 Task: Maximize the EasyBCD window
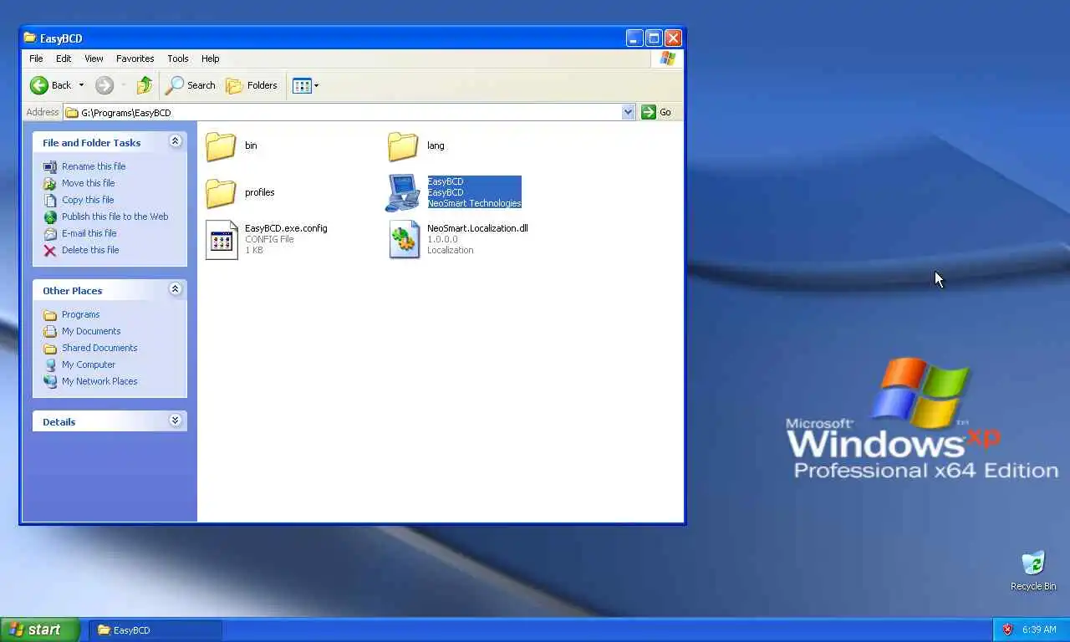click(654, 38)
